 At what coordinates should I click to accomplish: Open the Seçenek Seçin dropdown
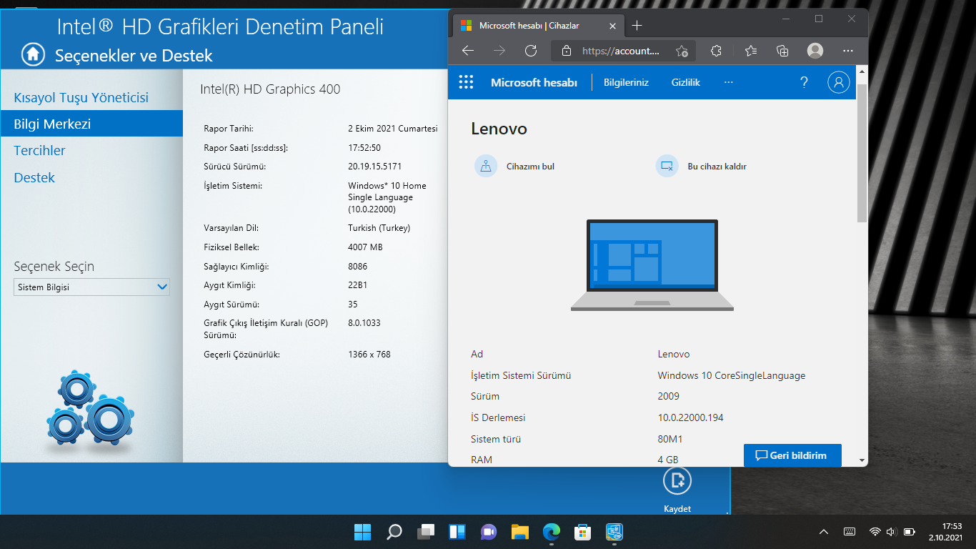(x=91, y=287)
